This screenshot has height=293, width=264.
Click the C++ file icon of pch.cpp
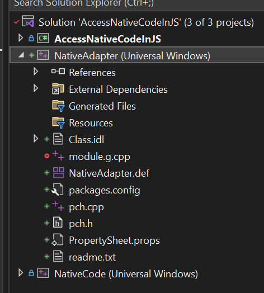click(x=58, y=206)
